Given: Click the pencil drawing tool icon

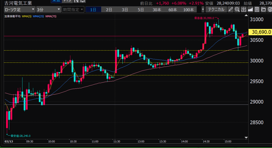Looking at the screenshot, I should click(231, 10).
